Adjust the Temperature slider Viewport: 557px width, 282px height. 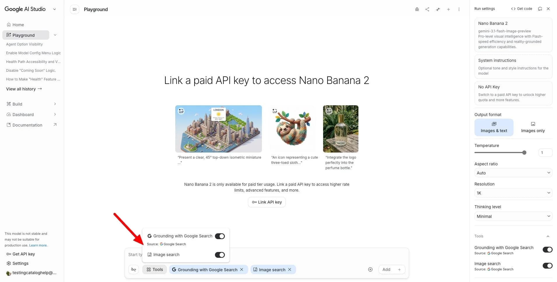(524, 153)
